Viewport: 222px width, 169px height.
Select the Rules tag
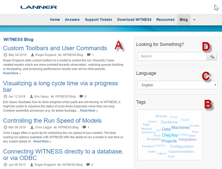point(195,132)
